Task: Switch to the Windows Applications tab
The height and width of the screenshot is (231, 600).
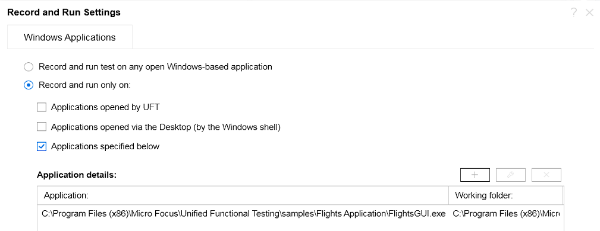Action: click(70, 37)
